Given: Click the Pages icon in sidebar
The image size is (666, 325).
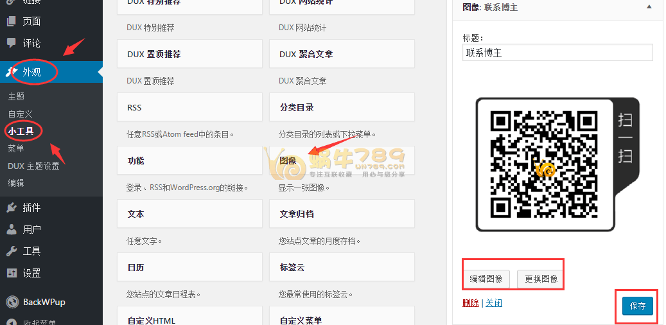Looking at the screenshot, I should point(12,21).
